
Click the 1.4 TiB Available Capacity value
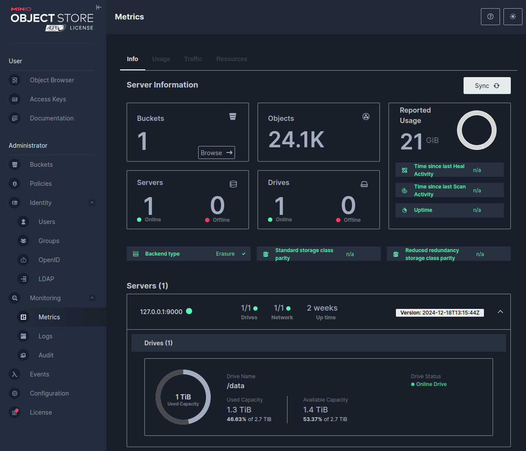(x=315, y=410)
